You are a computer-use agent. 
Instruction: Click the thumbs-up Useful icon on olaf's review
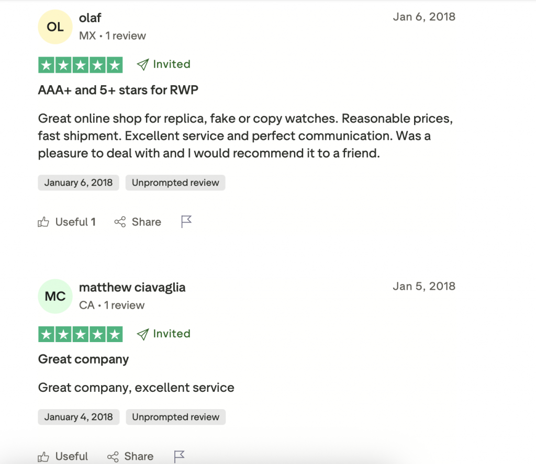pos(43,222)
